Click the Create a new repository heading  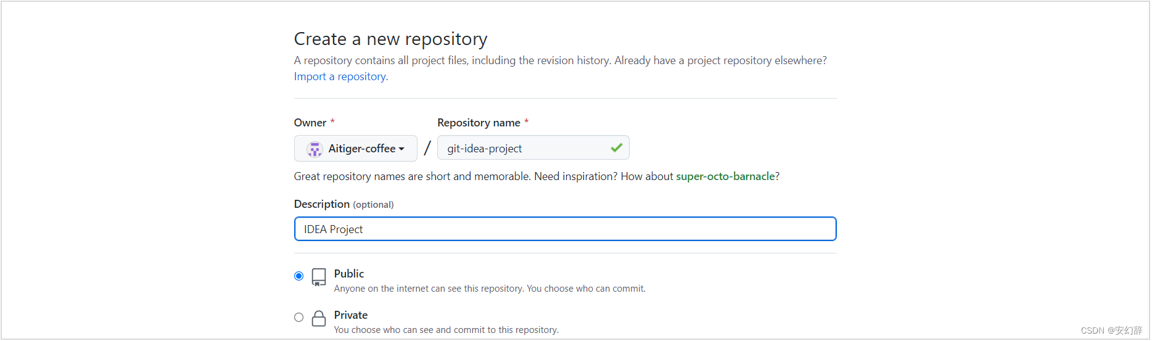391,39
